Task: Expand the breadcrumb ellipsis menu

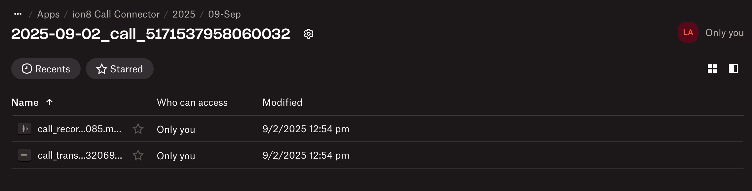Action: [18, 14]
